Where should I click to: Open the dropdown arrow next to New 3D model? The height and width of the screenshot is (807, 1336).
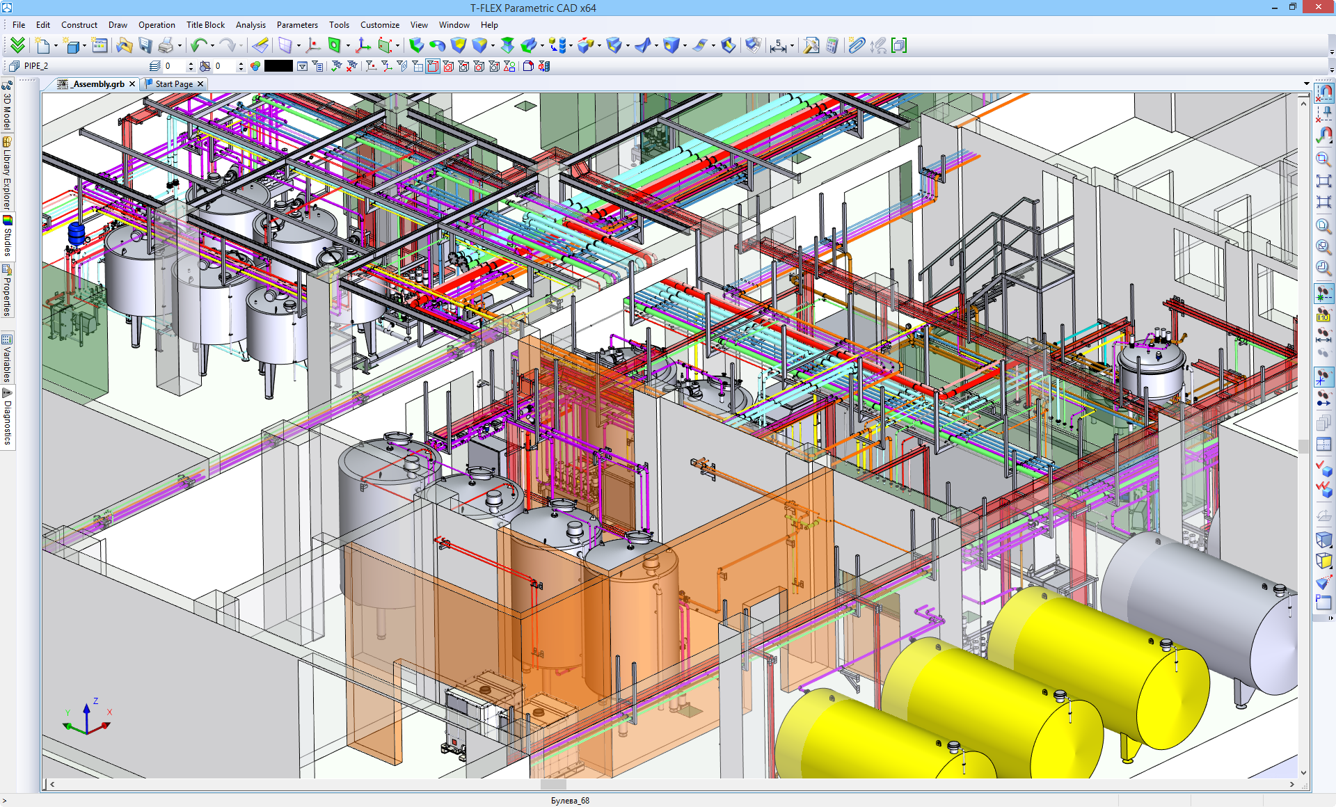click(x=84, y=46)
